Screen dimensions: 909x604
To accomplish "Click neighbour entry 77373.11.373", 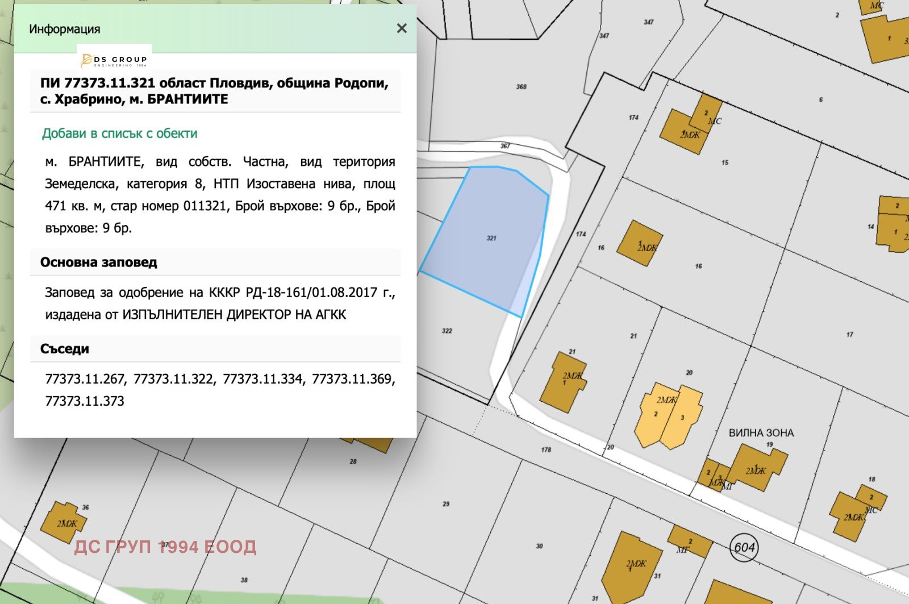I will click(x=85, y=401).
